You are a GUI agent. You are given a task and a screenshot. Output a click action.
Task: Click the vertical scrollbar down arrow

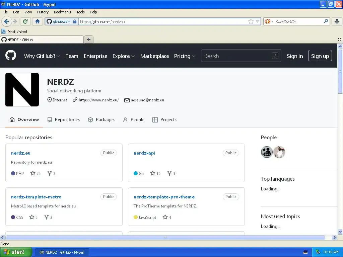click(x=340, y=232)
